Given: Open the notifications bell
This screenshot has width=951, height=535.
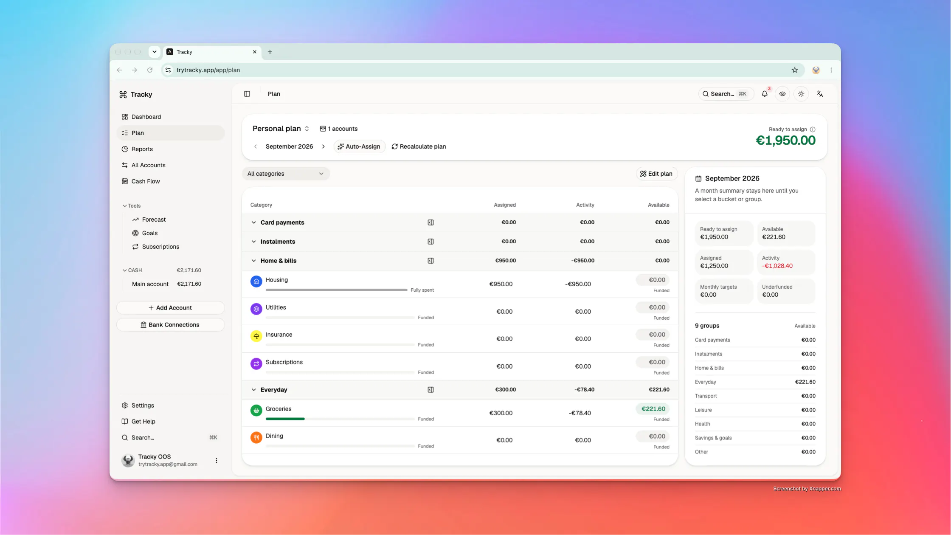Looking at the screenshot, I should point(764,94).
